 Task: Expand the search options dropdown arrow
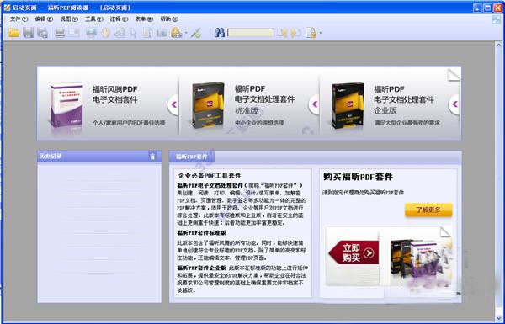tap(320, 33)
